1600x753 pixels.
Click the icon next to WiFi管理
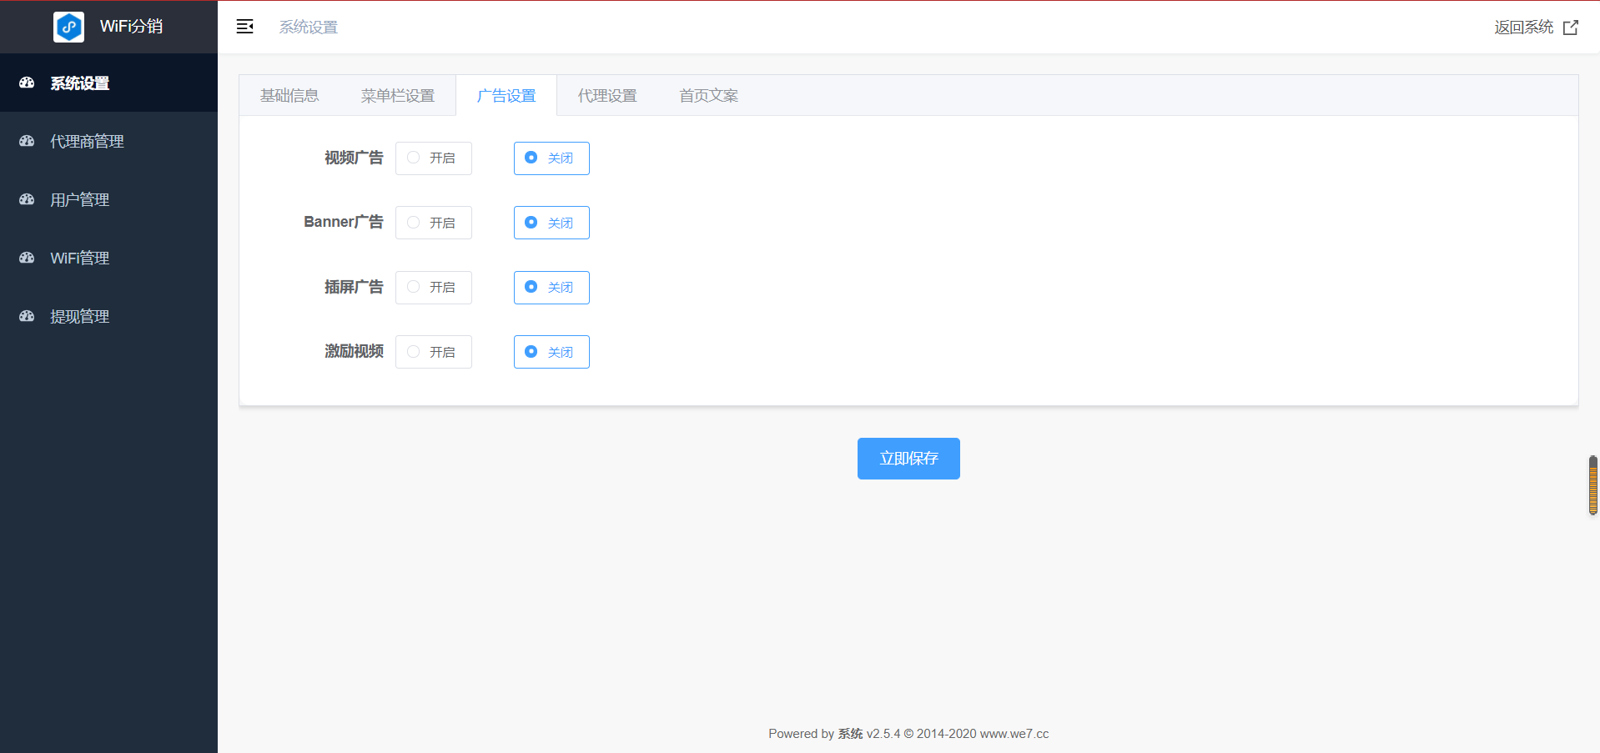pyautogui.click(x=27, y=259)
